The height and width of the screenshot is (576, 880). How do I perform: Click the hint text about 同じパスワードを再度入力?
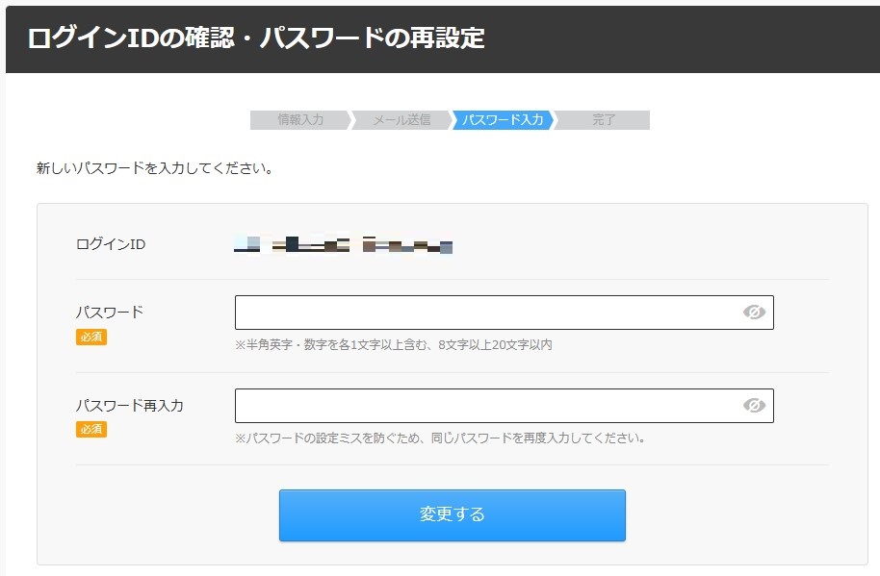(x=440, y=438)
